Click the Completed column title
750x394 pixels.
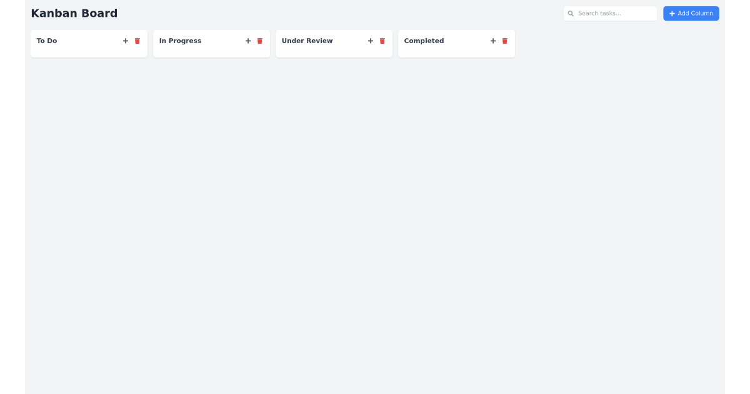[424, 41]
